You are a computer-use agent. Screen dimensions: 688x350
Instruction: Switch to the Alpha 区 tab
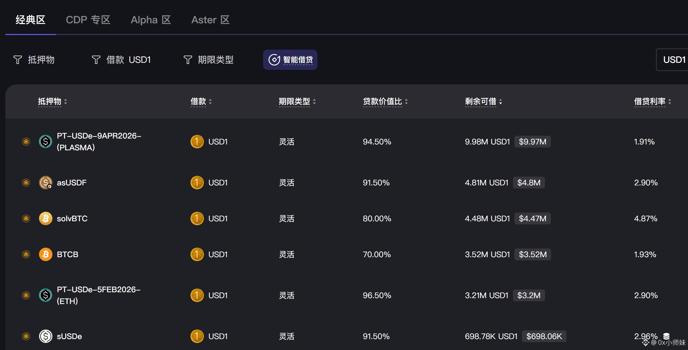coord(151,20)
